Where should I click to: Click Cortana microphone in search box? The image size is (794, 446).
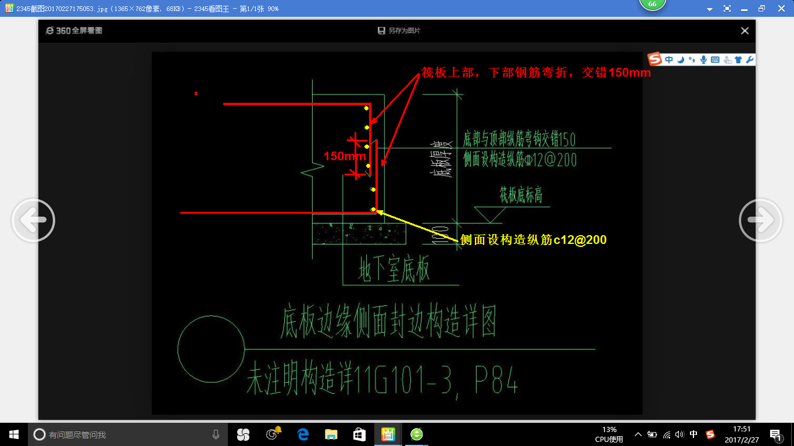coord(216,434)
